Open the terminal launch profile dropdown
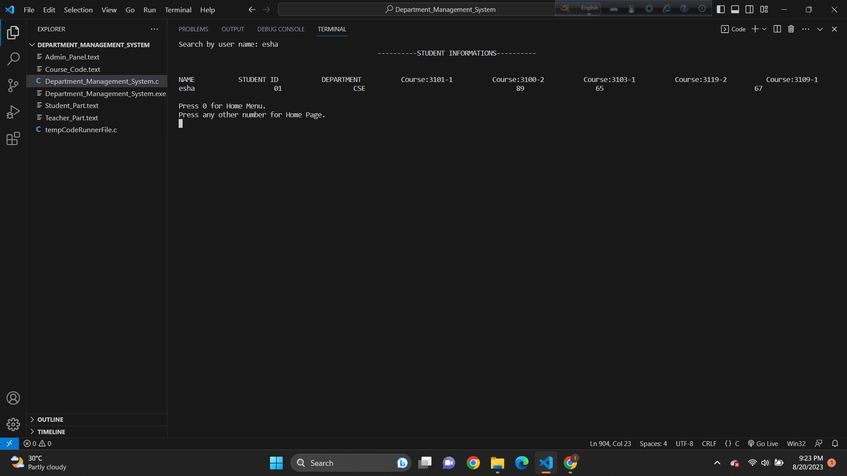847x476 pixels. coord(765,29)
